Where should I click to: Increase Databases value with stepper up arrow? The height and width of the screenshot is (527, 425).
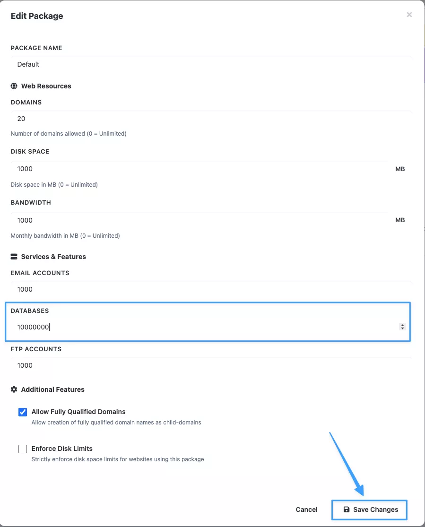[402, 325]
